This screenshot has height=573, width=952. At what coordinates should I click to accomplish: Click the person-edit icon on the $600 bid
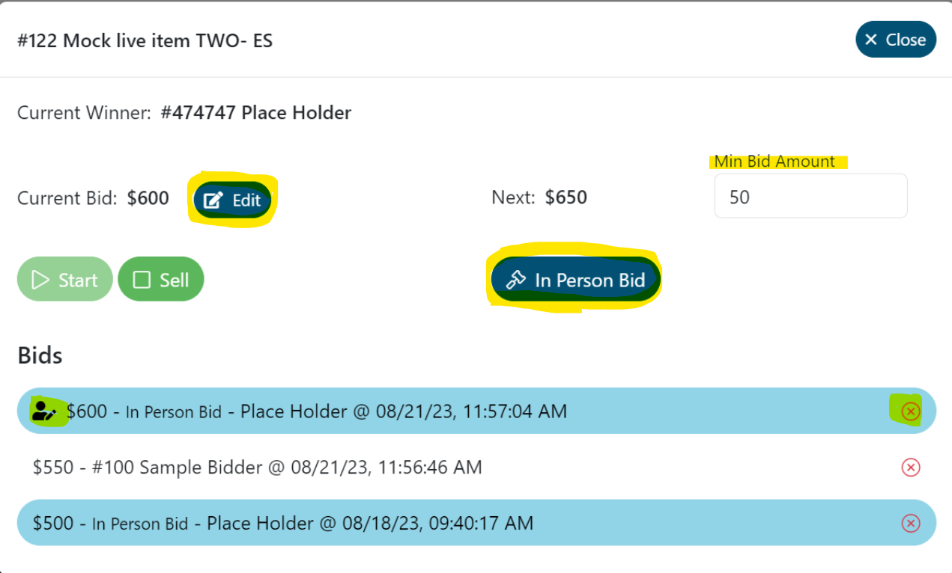click(x=44, y=411)
